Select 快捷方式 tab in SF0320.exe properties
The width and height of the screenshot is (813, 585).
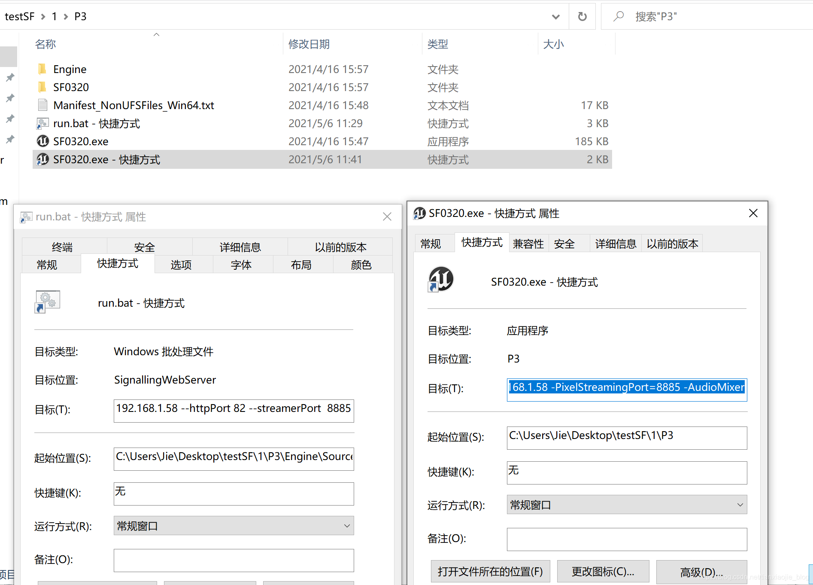click(482, 242)
